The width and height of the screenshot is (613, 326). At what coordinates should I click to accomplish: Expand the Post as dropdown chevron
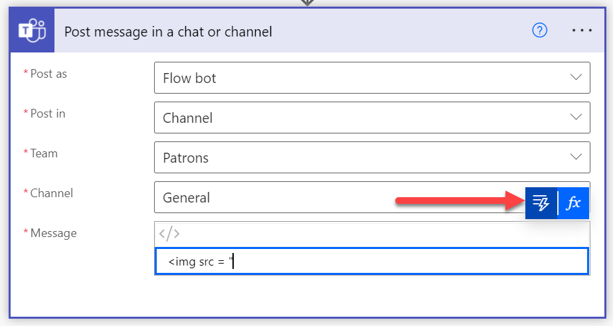576,78
